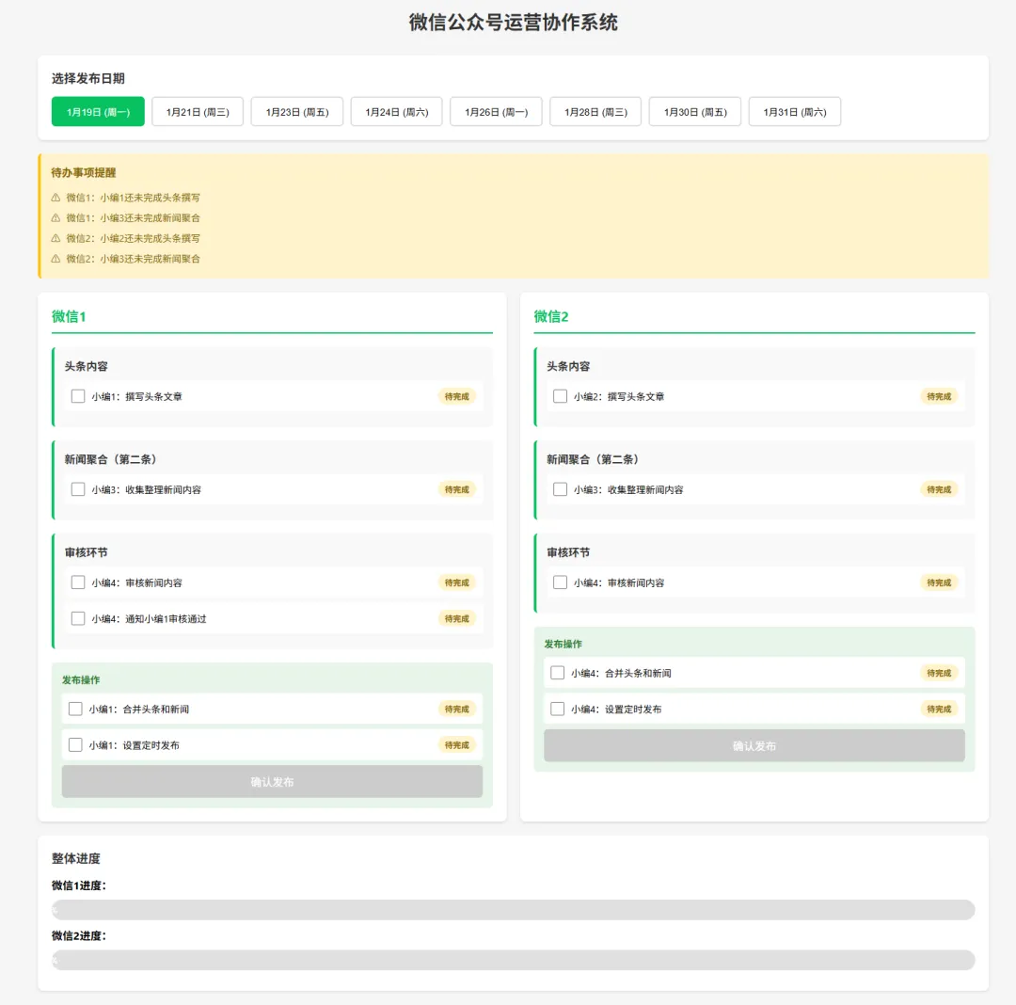Click reminder text 微信2：小编3还未完成新闻聚合
The height and width of the screenshot is (1005, 1016).
tap(133, 259)
